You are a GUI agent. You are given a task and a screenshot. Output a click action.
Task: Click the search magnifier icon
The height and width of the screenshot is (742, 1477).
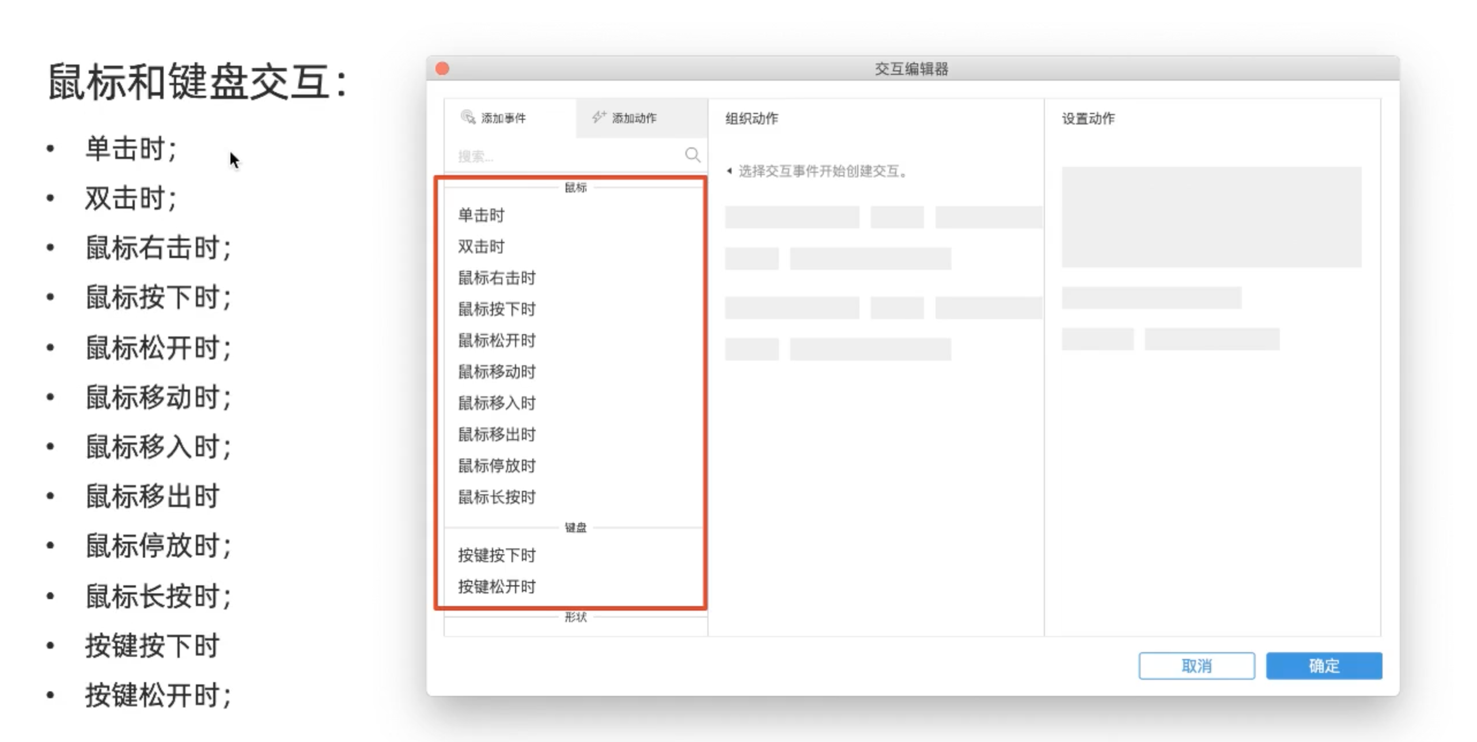[x=692, y=154]
